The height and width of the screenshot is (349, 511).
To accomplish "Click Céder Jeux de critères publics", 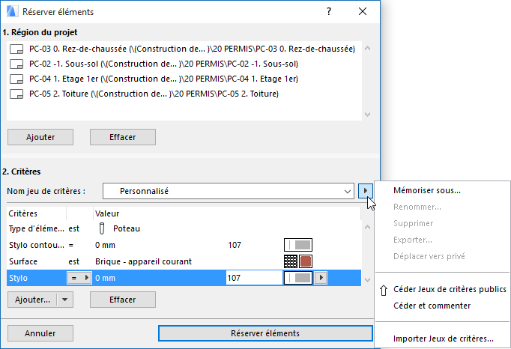I will [x=450, y=289].
